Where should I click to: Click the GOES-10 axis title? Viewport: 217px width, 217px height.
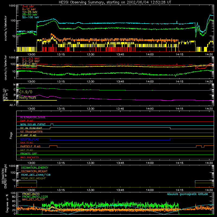(4, 95)
